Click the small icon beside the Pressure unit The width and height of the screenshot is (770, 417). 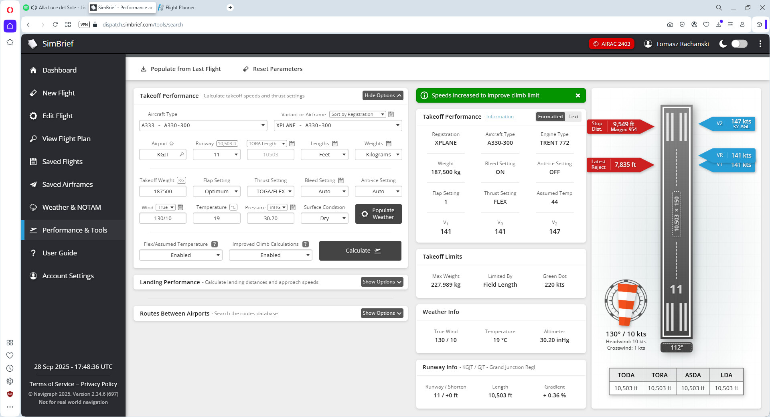[293, 207]
